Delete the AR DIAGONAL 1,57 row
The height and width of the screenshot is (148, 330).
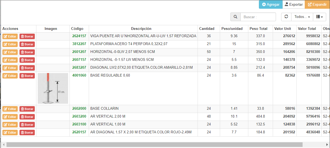(27, 133)
